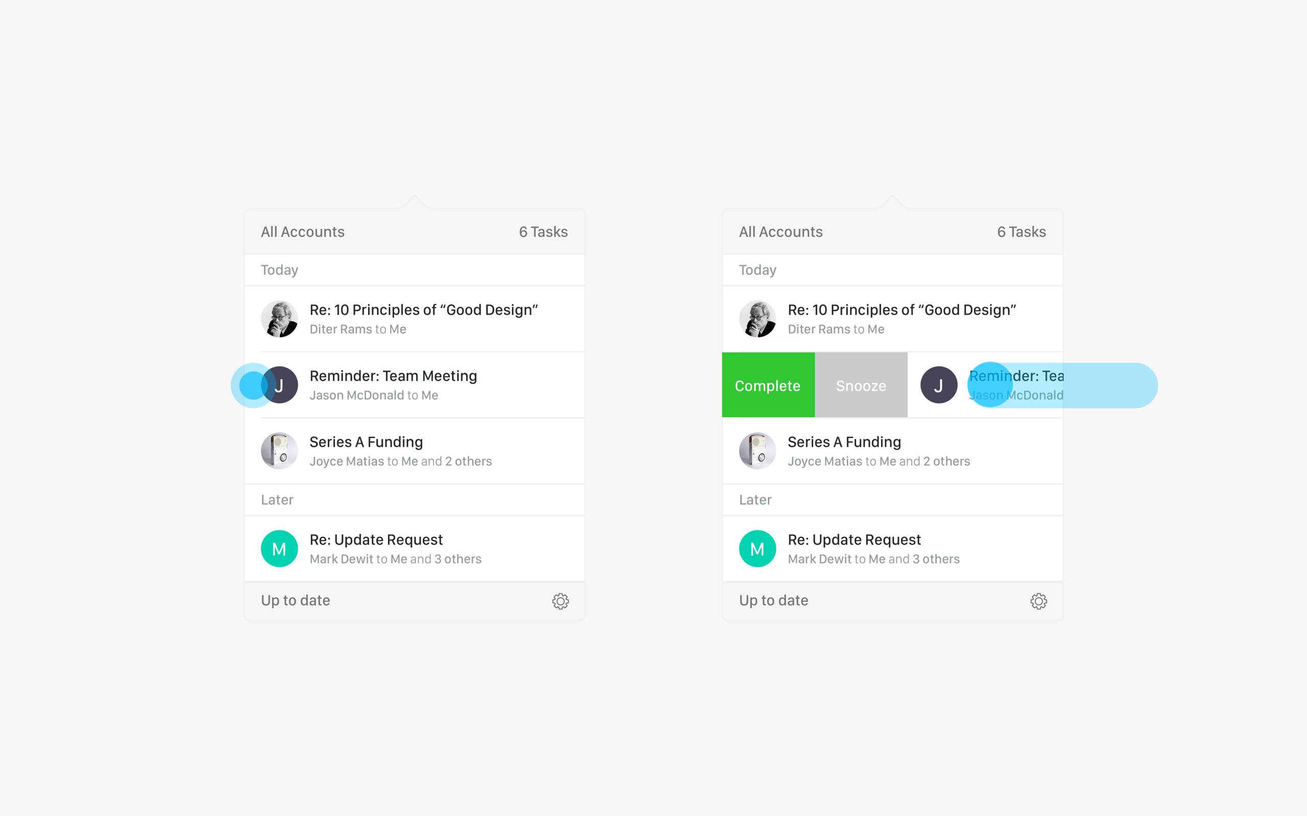Open settings gear in right panel

[1038, 601]
